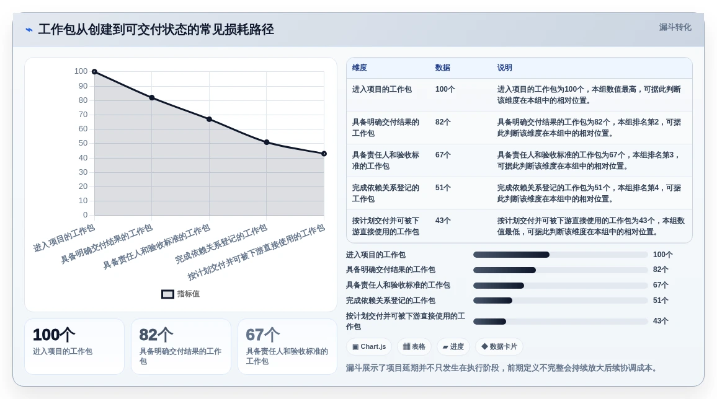Click the description mentioning 本组数值最低

pos(591,226)
